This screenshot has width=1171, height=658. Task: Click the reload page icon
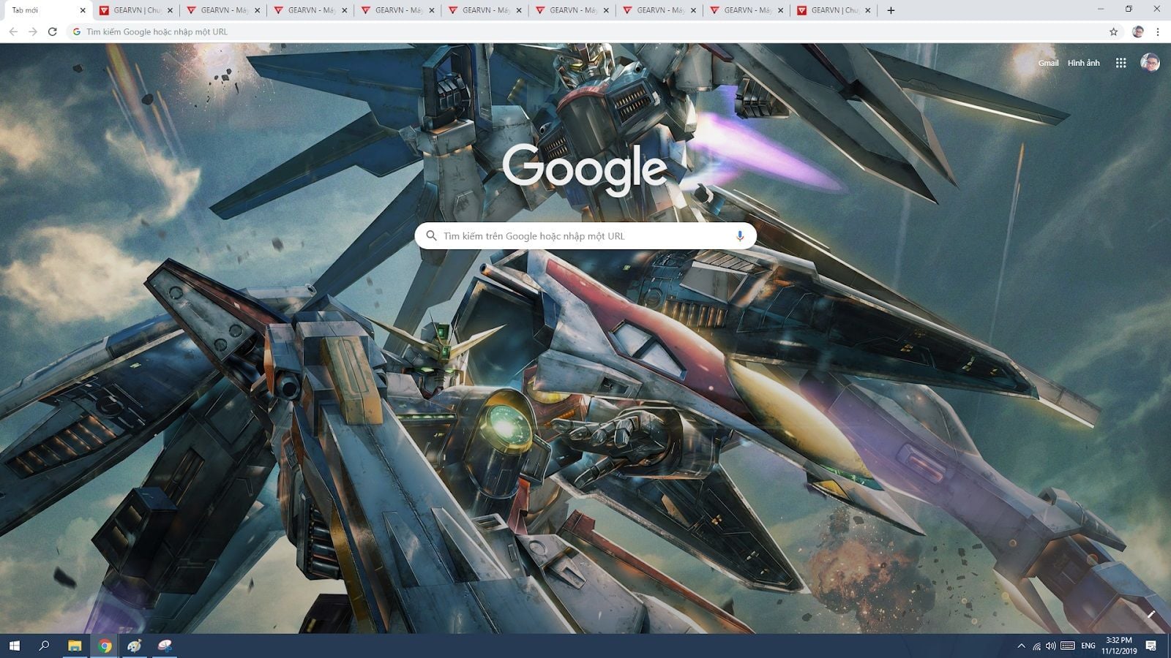click(52, 31)
